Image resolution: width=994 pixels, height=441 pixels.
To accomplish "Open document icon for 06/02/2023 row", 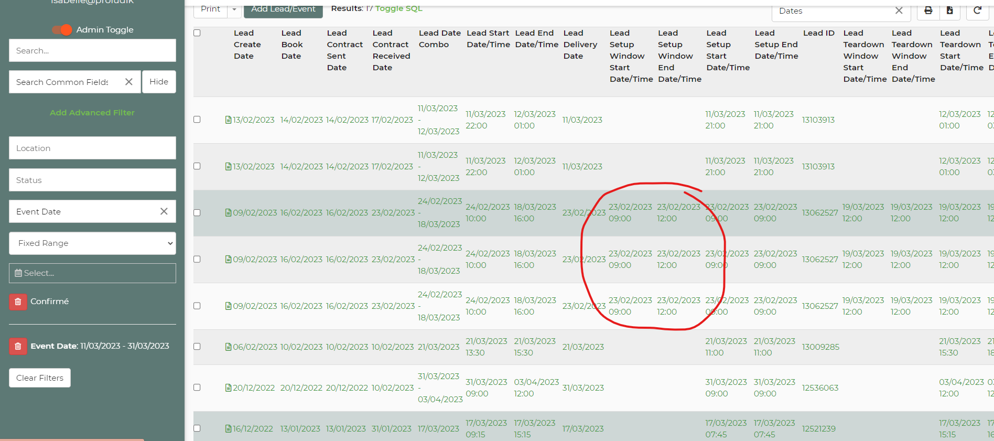I will (228, 347).
